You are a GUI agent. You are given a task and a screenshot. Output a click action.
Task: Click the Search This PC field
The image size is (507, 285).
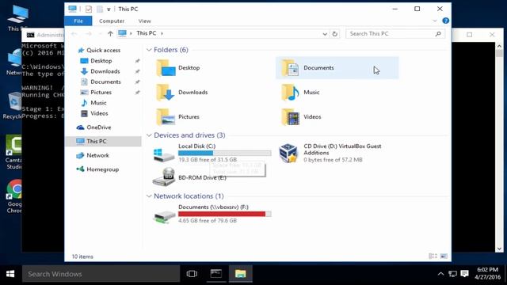click(x=395, y=33)
